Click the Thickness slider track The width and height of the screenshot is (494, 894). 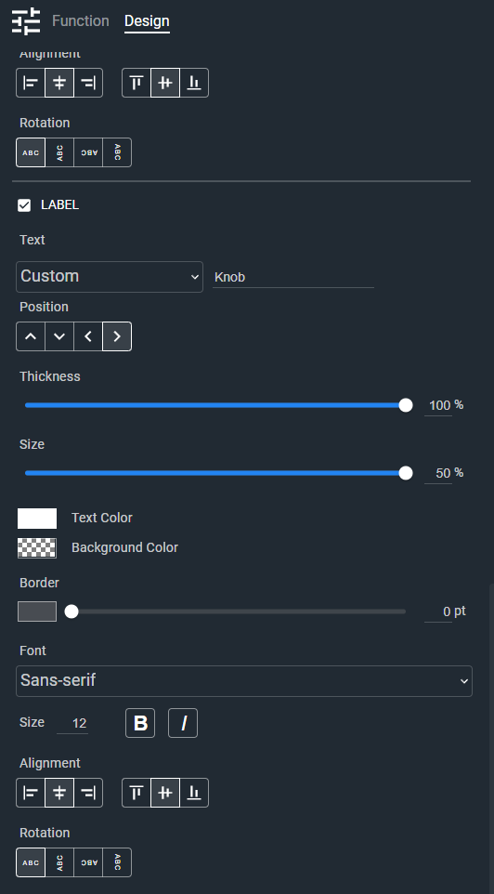click(x=215, y=405)
